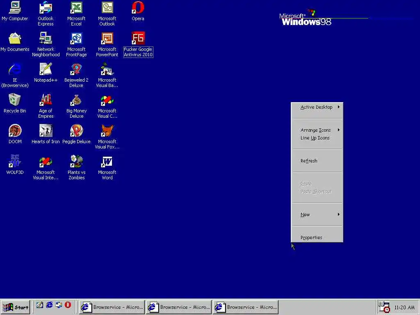Launch Opera from the quick launch bar

tap(68, 305)
